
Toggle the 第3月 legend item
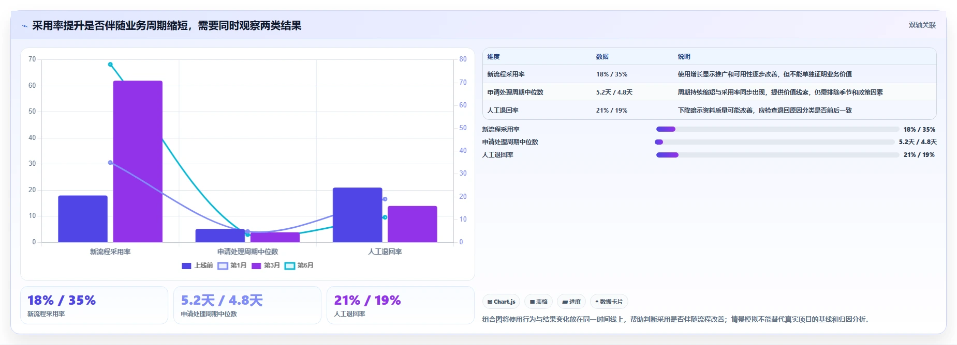(266, 265)
